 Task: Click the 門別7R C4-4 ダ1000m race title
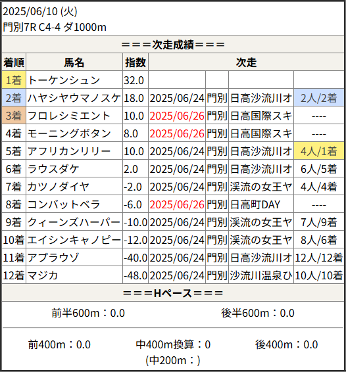pos(55,28)
